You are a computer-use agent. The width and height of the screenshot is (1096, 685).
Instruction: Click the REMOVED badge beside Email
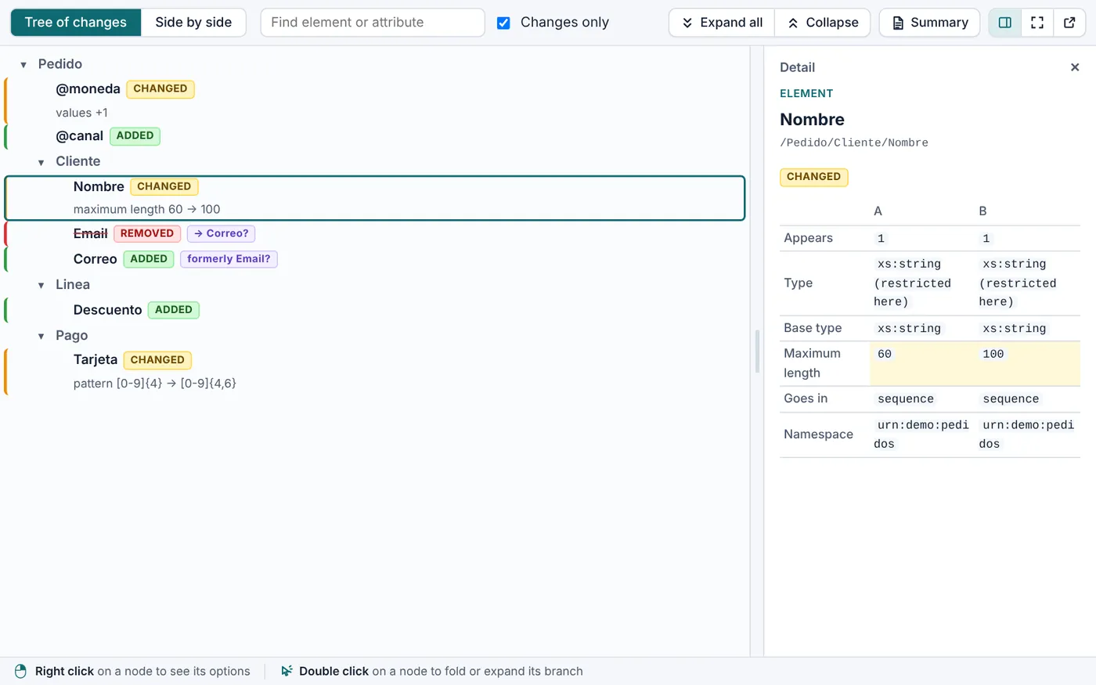click(x=147, y=233)
